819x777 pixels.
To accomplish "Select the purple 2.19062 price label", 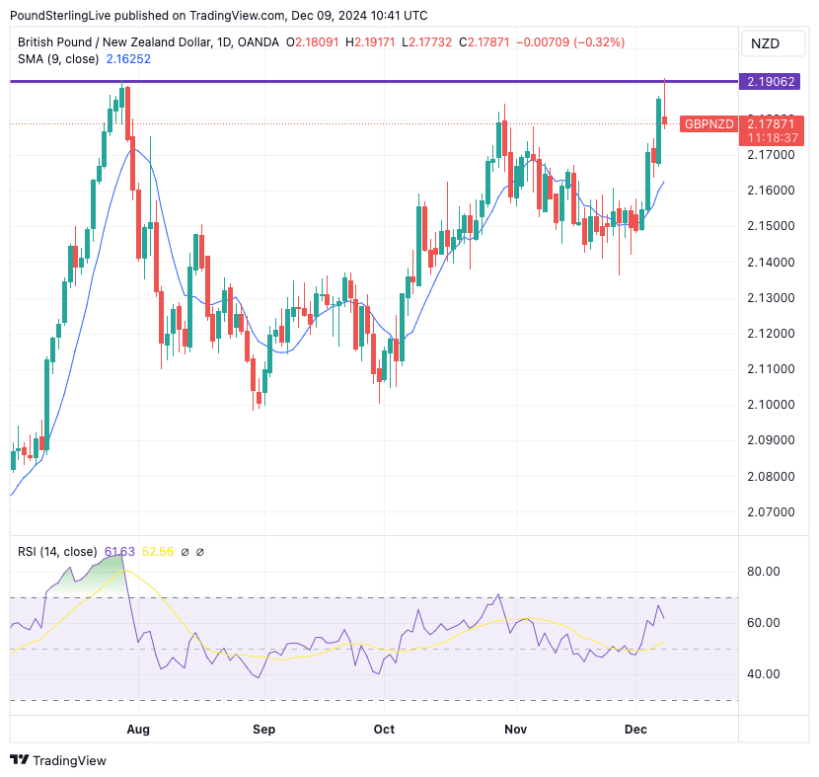I will pos(773,81).
